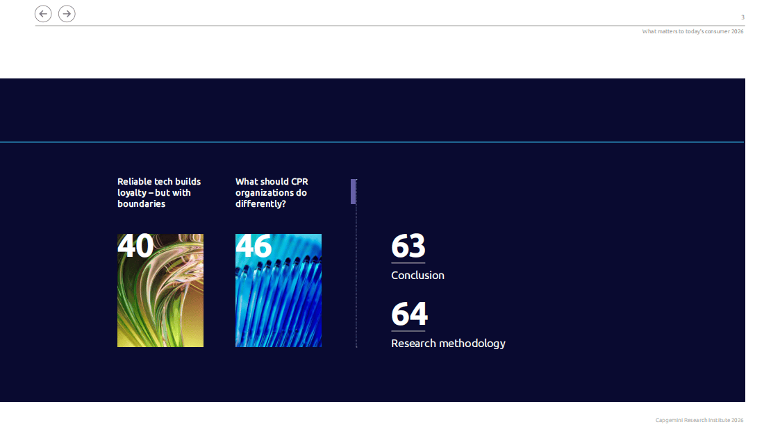Click the purple vertical scroll indicator
Screen dimensions: 780x438
pos(354,192)
